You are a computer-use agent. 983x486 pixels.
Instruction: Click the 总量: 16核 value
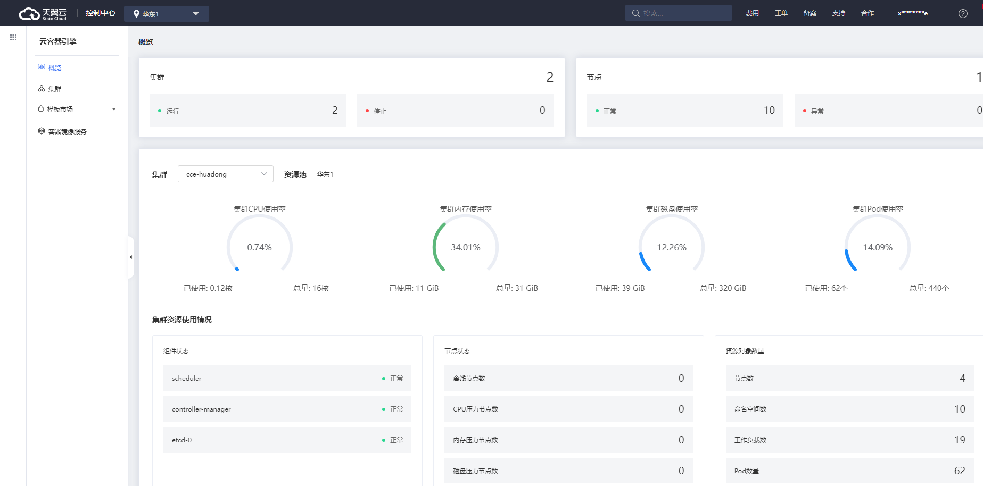click(311, 288)
